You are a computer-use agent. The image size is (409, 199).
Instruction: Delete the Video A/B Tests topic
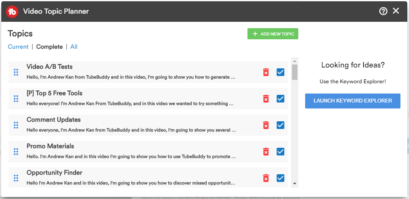click(x=266, y=72)
